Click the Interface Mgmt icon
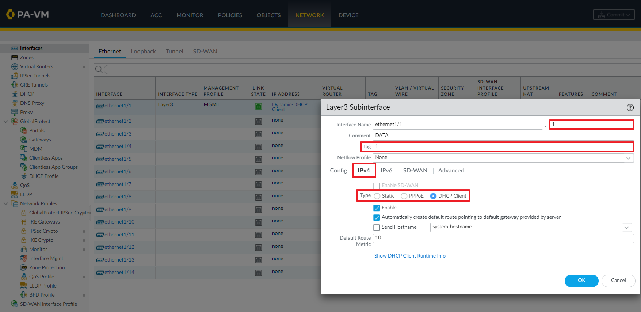Screen dimensions: 641x312 click(x=24, y=258)
